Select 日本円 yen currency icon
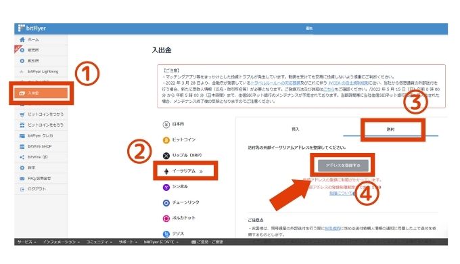The height and width of the screenshot is (264, 460). click(166, 125)
